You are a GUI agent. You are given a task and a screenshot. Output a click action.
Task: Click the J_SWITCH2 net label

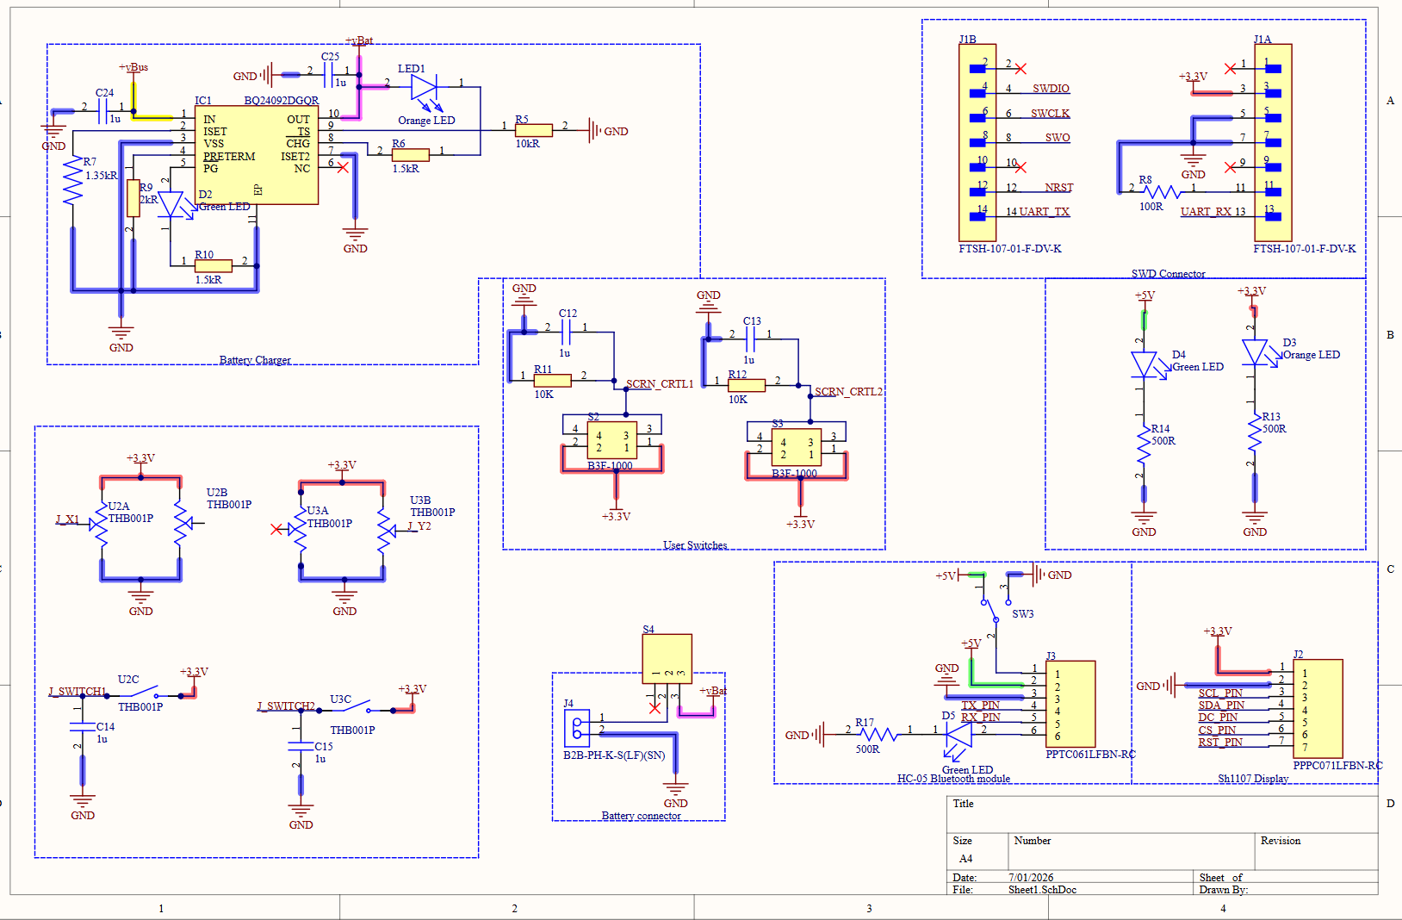pyautogui.click(x=286, y=706)
